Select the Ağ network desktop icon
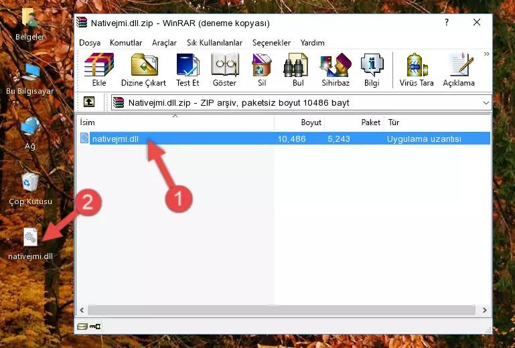Screen dimensions: 515x348 30,134
